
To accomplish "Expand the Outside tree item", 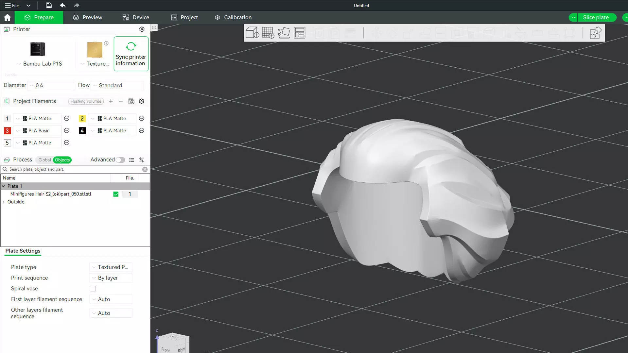I will coord(4,202).
